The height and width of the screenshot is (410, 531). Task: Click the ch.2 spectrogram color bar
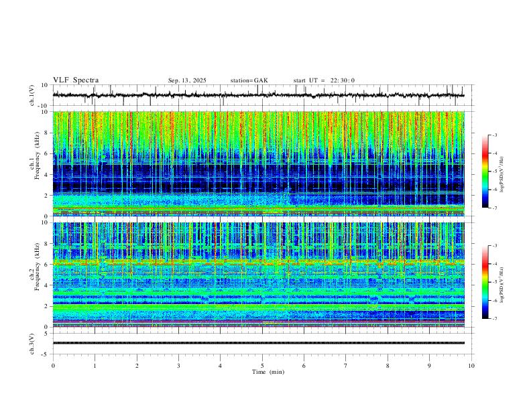(485, 282)
